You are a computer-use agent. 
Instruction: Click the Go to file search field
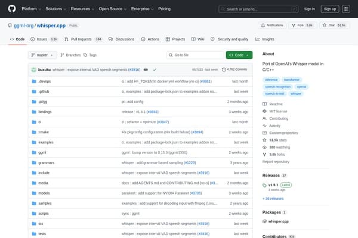(x=195, y=55)
